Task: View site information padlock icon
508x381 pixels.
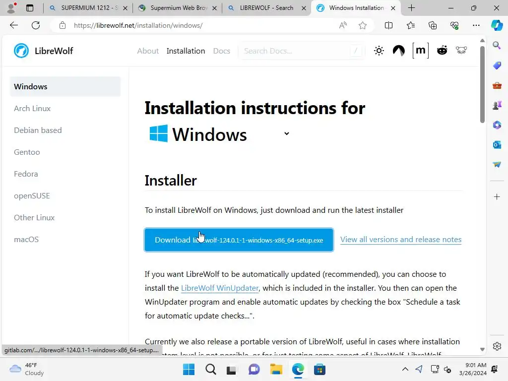Action: coord(63,25)
